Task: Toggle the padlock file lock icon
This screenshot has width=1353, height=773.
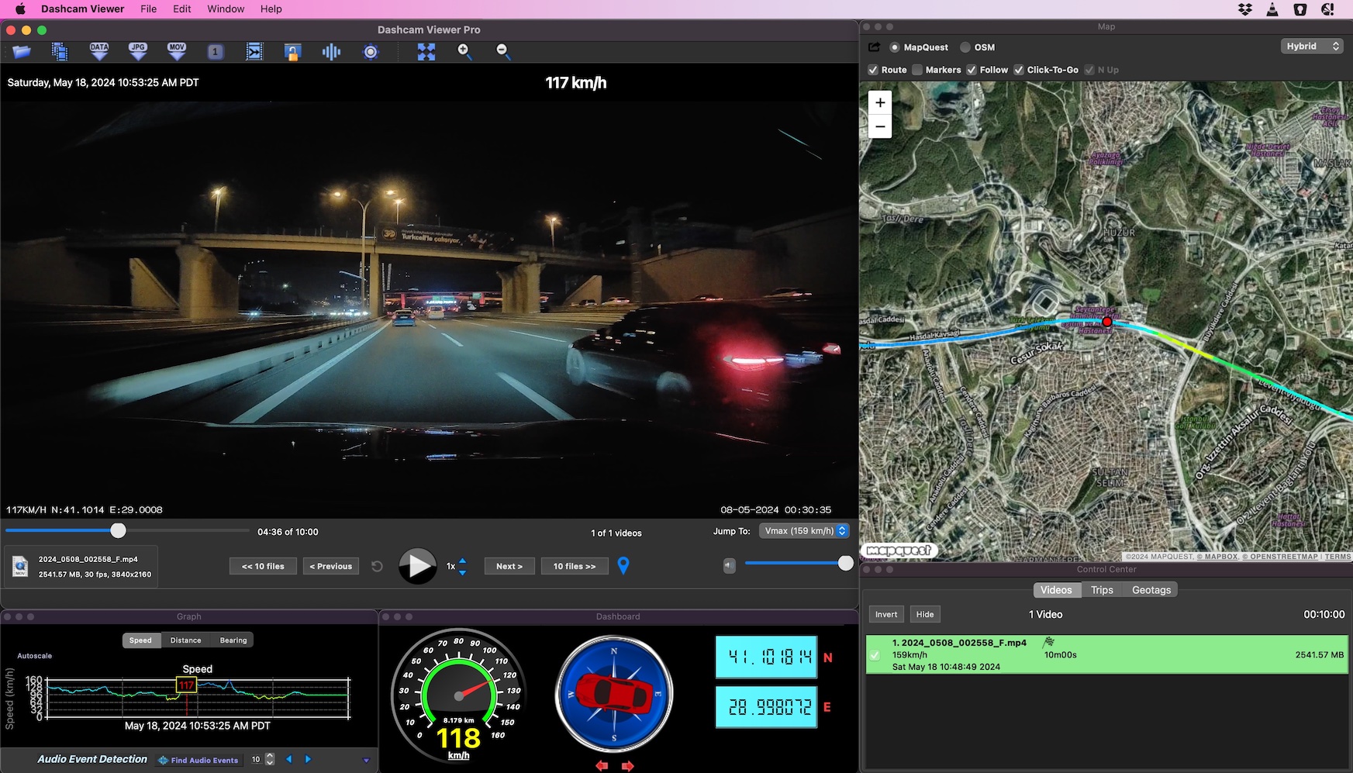Action: click(292, 52)
